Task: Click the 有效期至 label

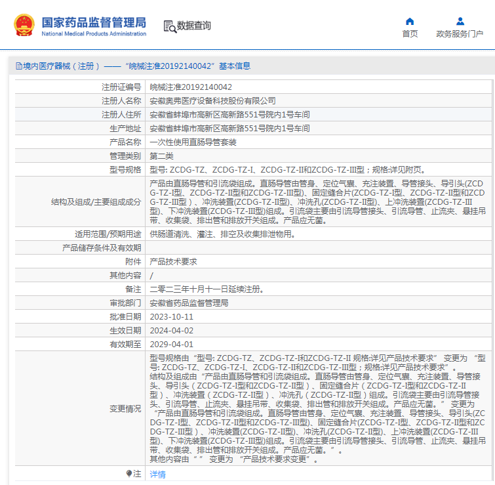Action: point(125,345)
